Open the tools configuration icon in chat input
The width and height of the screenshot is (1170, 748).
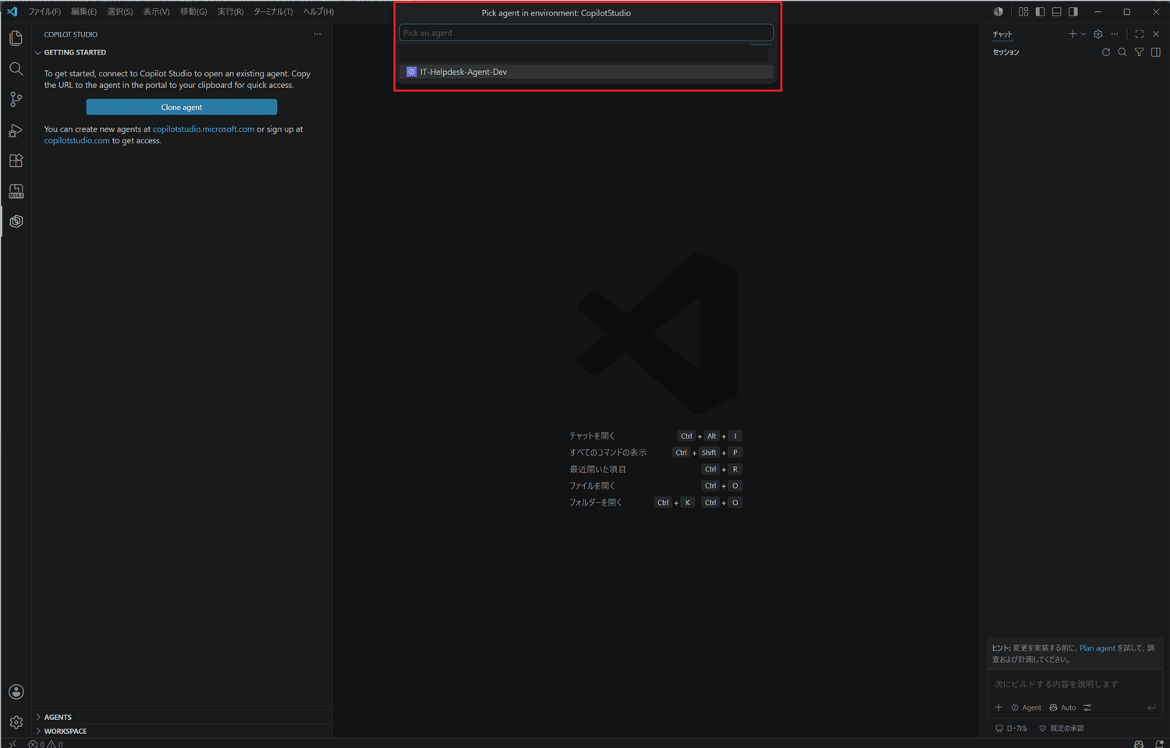point(1087,707)
